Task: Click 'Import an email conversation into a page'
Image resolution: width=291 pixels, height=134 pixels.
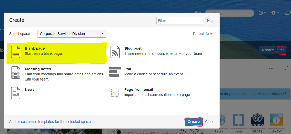Action: (157, 95)
